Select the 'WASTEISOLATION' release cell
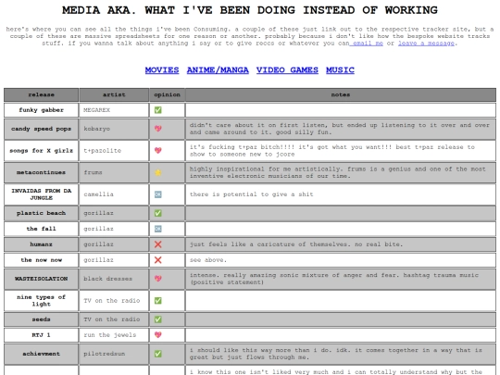This screenshot has width=500, height=375. [x=41, y=279]
